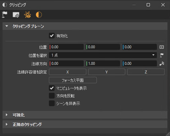The height and width of the screenshot is (136, 170).
Task: Click the screen target pick icon
Action: [x=16, y=15]
